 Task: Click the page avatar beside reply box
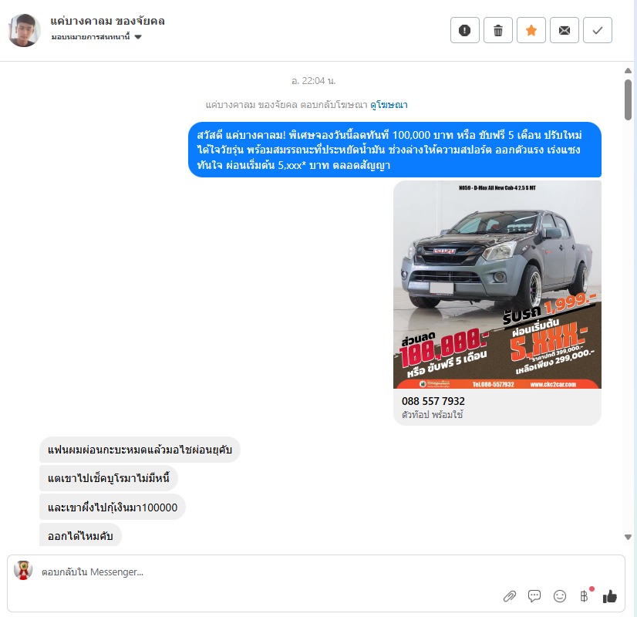coord(23,570)
